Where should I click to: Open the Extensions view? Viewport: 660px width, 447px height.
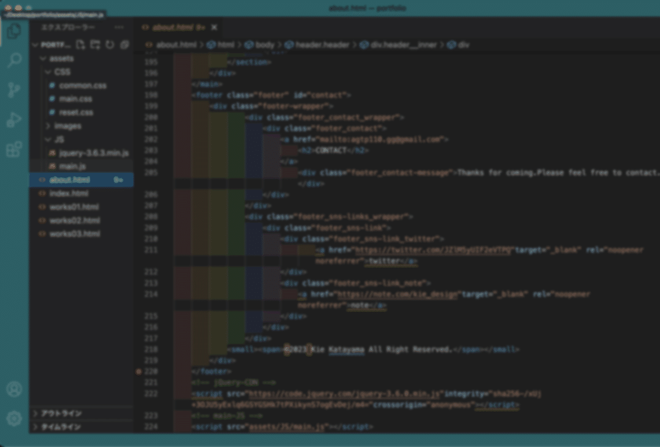[14, 149]
